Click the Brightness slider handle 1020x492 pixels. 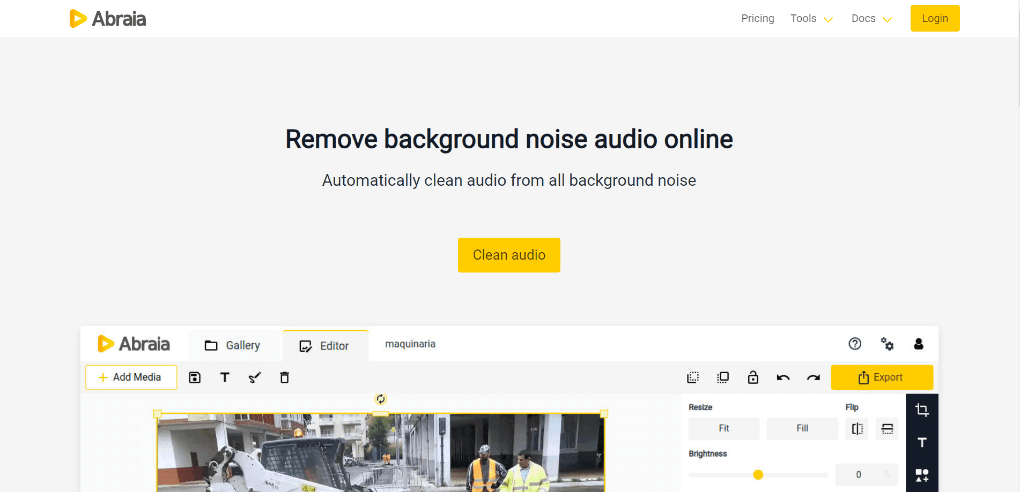point(758,474)
